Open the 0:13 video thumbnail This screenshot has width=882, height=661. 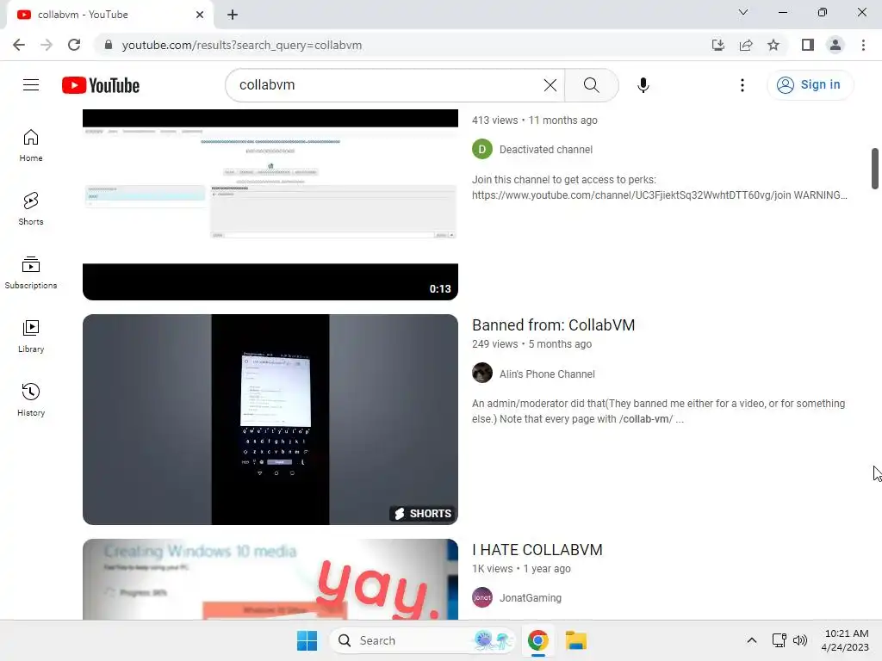click(270, 205)
